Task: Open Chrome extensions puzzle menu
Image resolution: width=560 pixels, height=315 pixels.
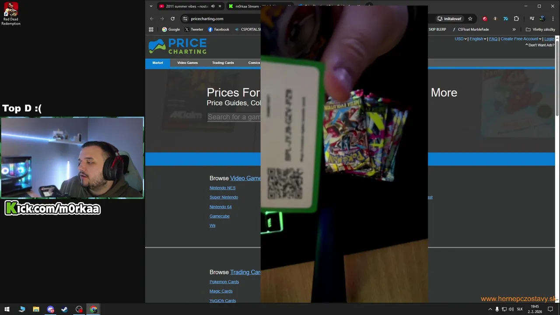Action: click(516, 19)
